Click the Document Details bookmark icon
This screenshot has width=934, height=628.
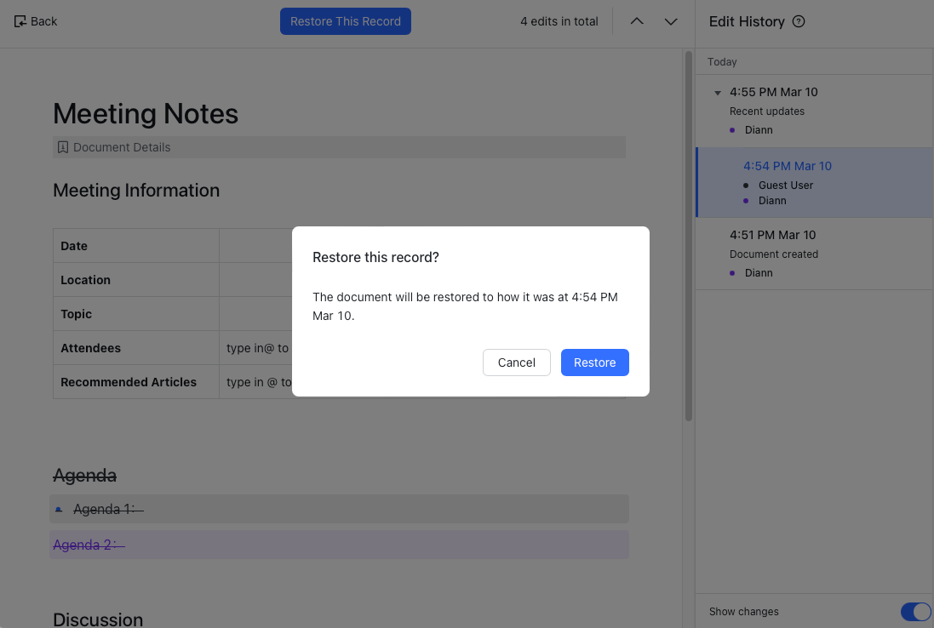tap(63, 147)
